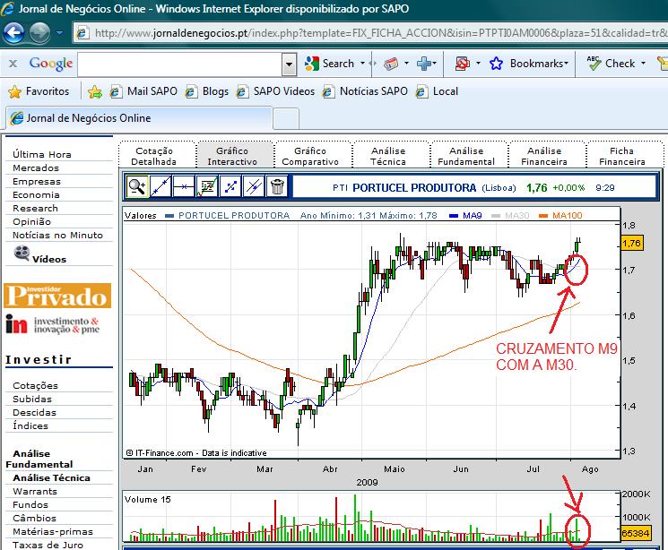Screen dimensions: 668x550
Task: Toggle the MA100 moving average legend
Action: point(560,215)
